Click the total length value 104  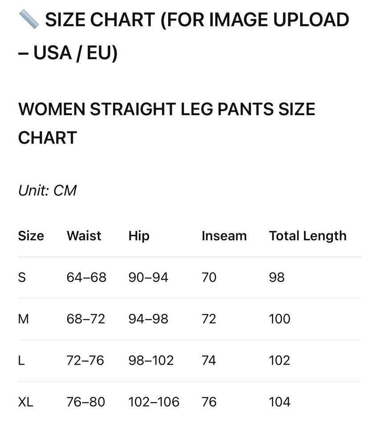[x=279, y=402]
